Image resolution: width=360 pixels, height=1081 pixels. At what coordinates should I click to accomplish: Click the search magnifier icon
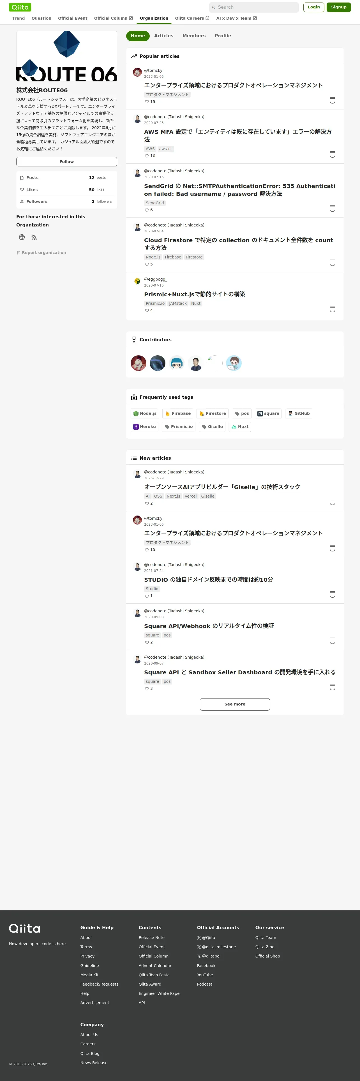coord(213,7)
